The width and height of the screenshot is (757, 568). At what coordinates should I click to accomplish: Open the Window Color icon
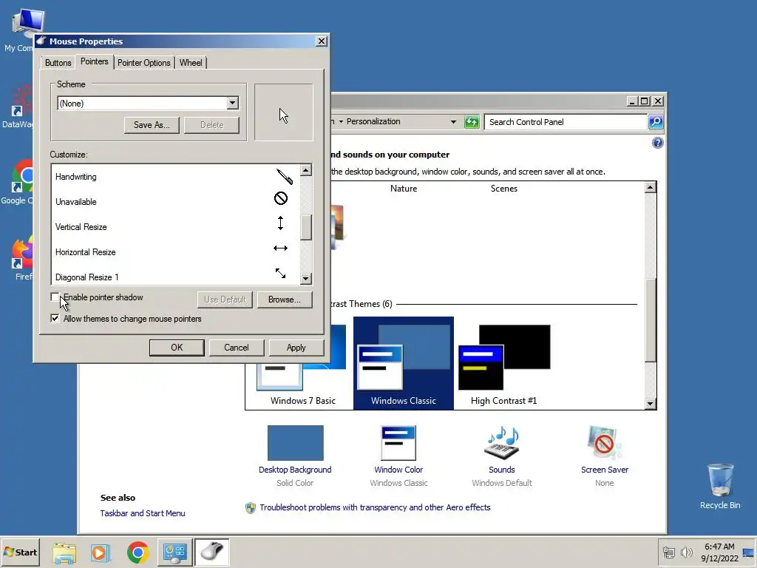398,443
